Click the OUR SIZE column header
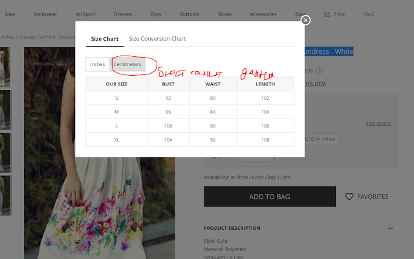 tap(116, 84)
